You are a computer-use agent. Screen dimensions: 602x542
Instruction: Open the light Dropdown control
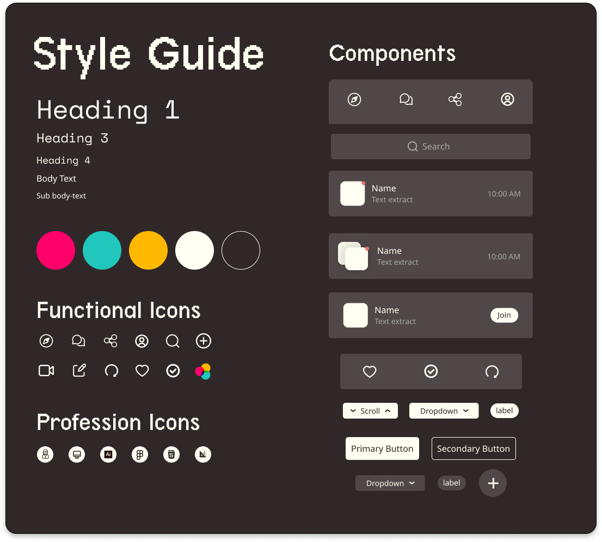[444, 411]
